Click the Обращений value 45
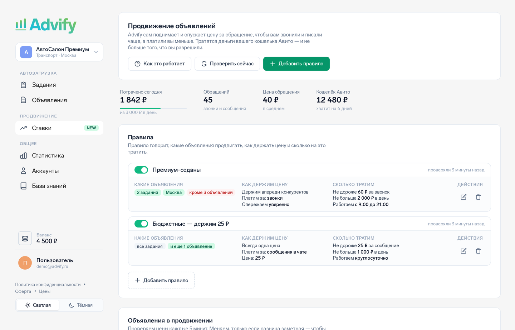515x330 pixels. (208, 100)
